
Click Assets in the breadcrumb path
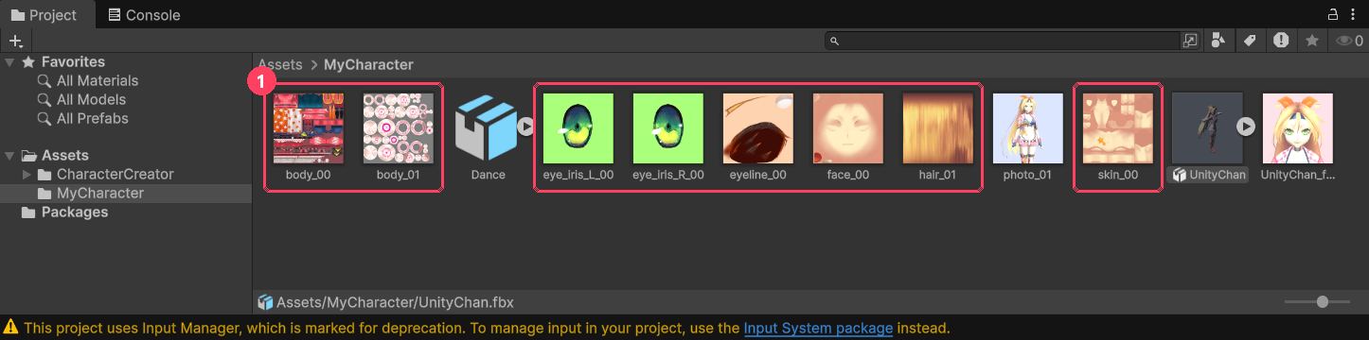tap(280, 65)
